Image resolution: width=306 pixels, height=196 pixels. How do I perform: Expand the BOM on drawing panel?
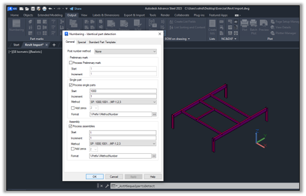point(177,39)
